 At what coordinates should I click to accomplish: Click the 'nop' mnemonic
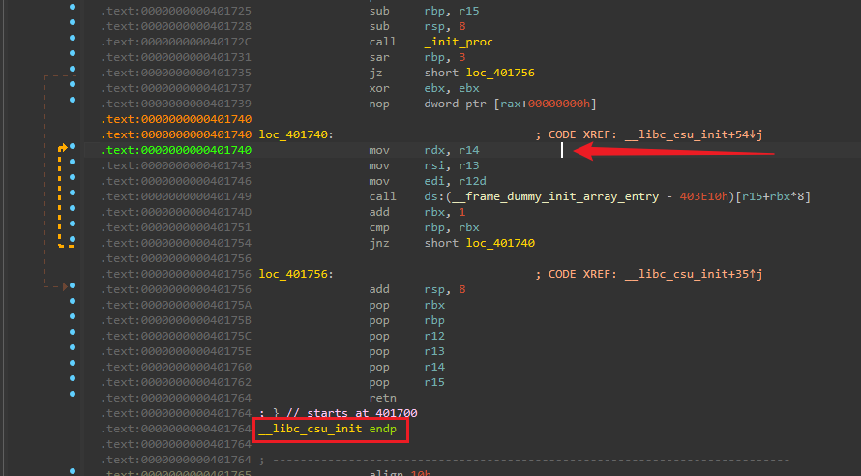click(379, 104)
